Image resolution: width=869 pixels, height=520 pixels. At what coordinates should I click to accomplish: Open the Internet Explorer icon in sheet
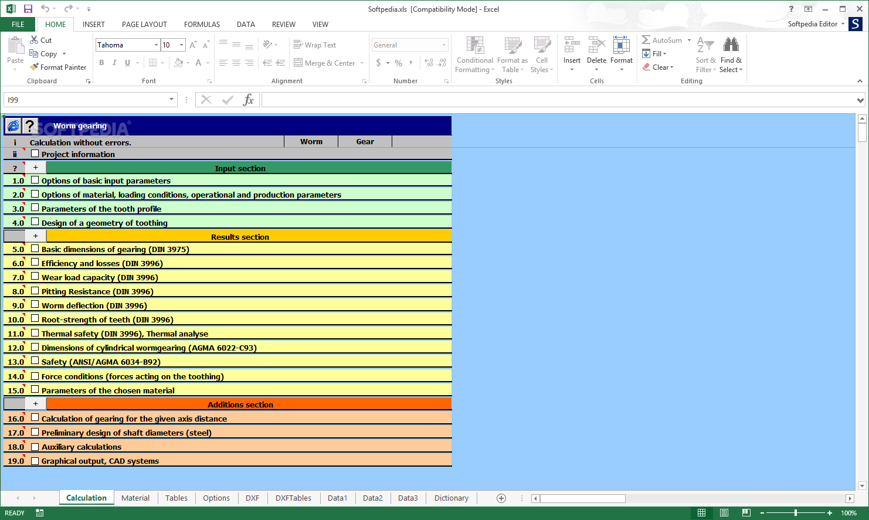pyautogui.click(x=13, y=125)
